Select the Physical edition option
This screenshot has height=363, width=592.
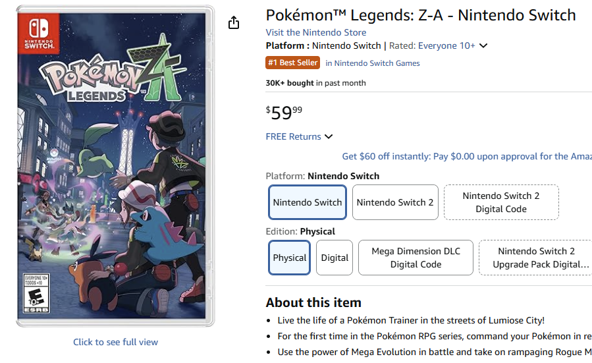click(290, 258)
